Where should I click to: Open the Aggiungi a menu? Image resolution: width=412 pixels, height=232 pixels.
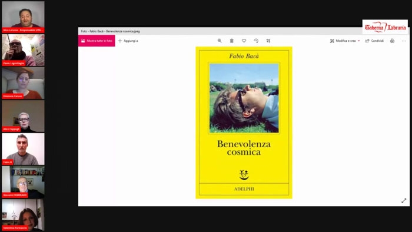[x=128, y=41]
